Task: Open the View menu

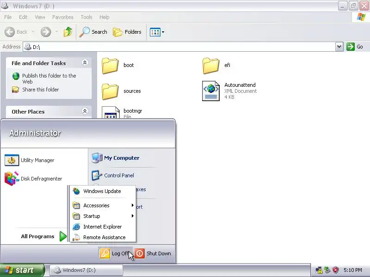Action: pyautogui.click(x=40, y=17)
